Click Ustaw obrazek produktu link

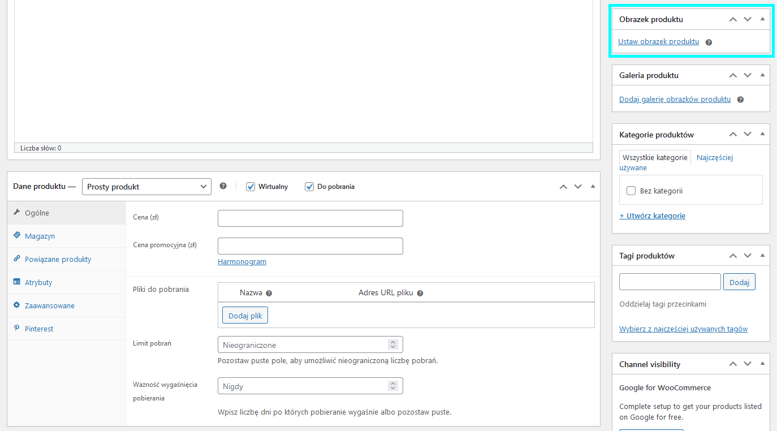(x=658, y=41)
